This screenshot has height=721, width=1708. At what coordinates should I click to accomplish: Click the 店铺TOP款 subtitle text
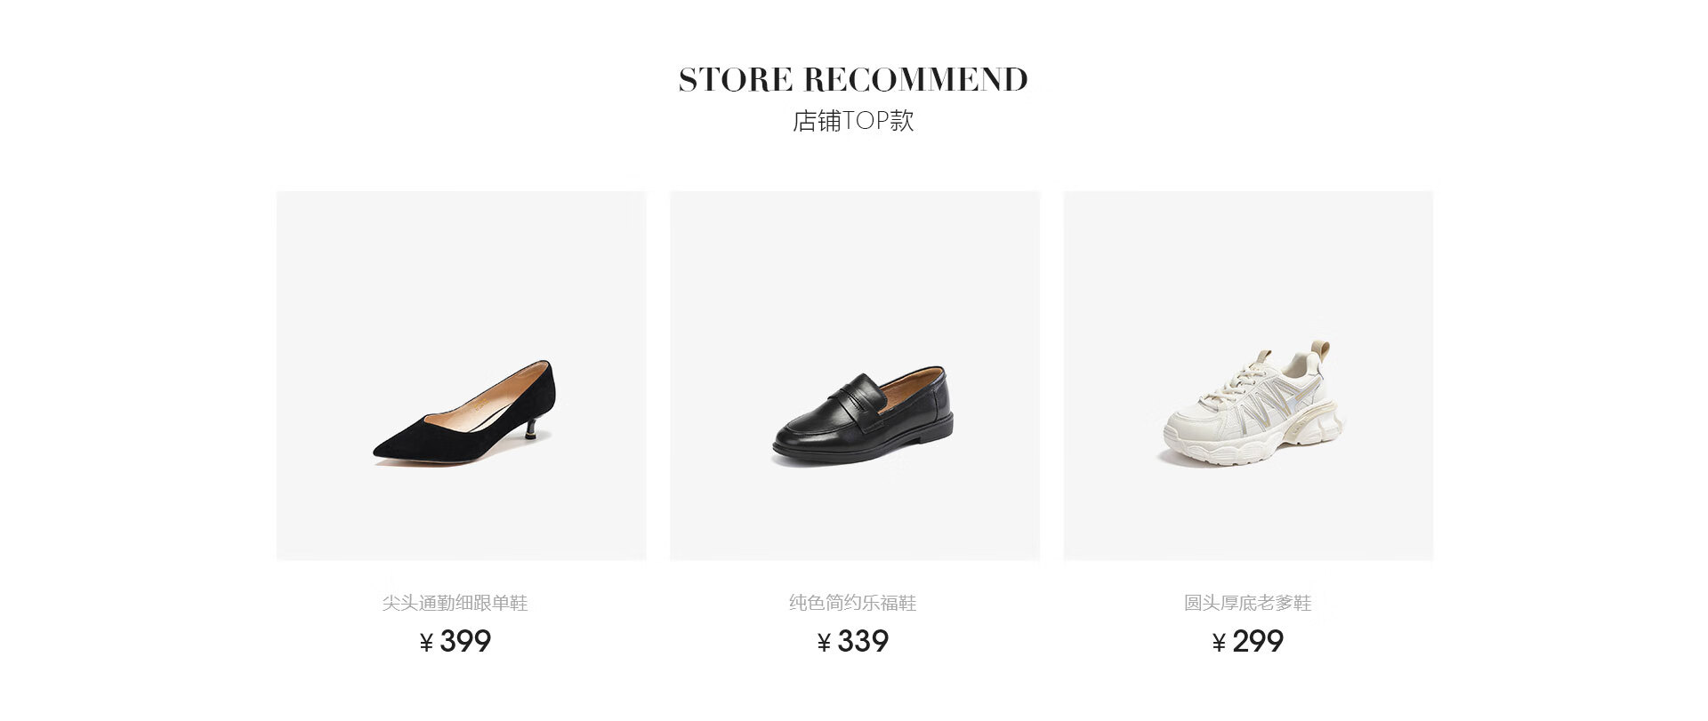pos(853,121)
